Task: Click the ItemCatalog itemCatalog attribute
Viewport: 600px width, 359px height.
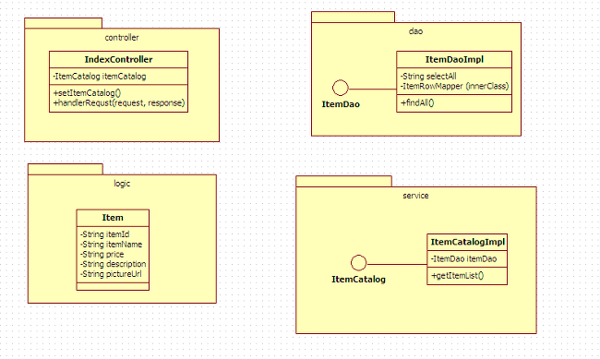Action: coord(100,77)
